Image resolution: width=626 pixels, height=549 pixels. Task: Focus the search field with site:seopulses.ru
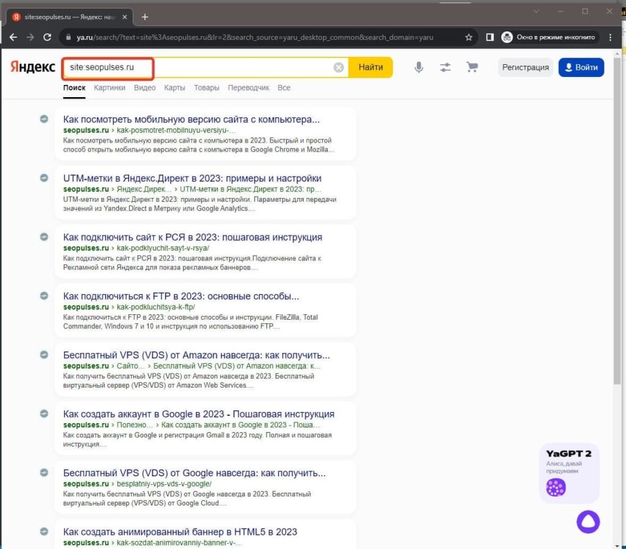(x=205, y=67)
